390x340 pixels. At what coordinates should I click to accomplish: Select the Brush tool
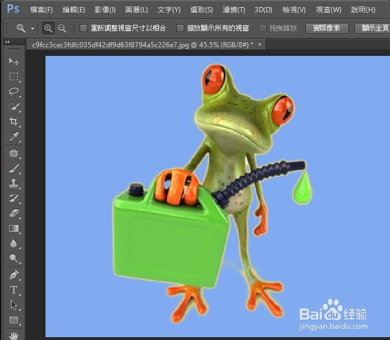14,168
